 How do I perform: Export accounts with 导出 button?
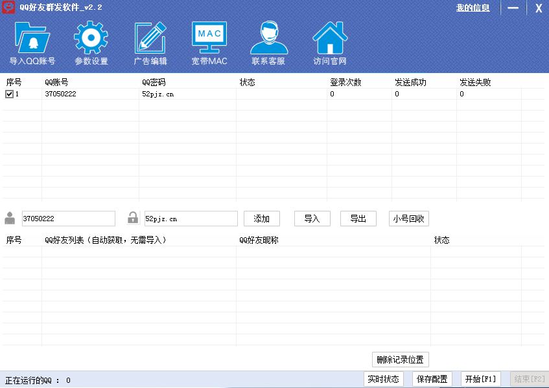tap(358, 219)
